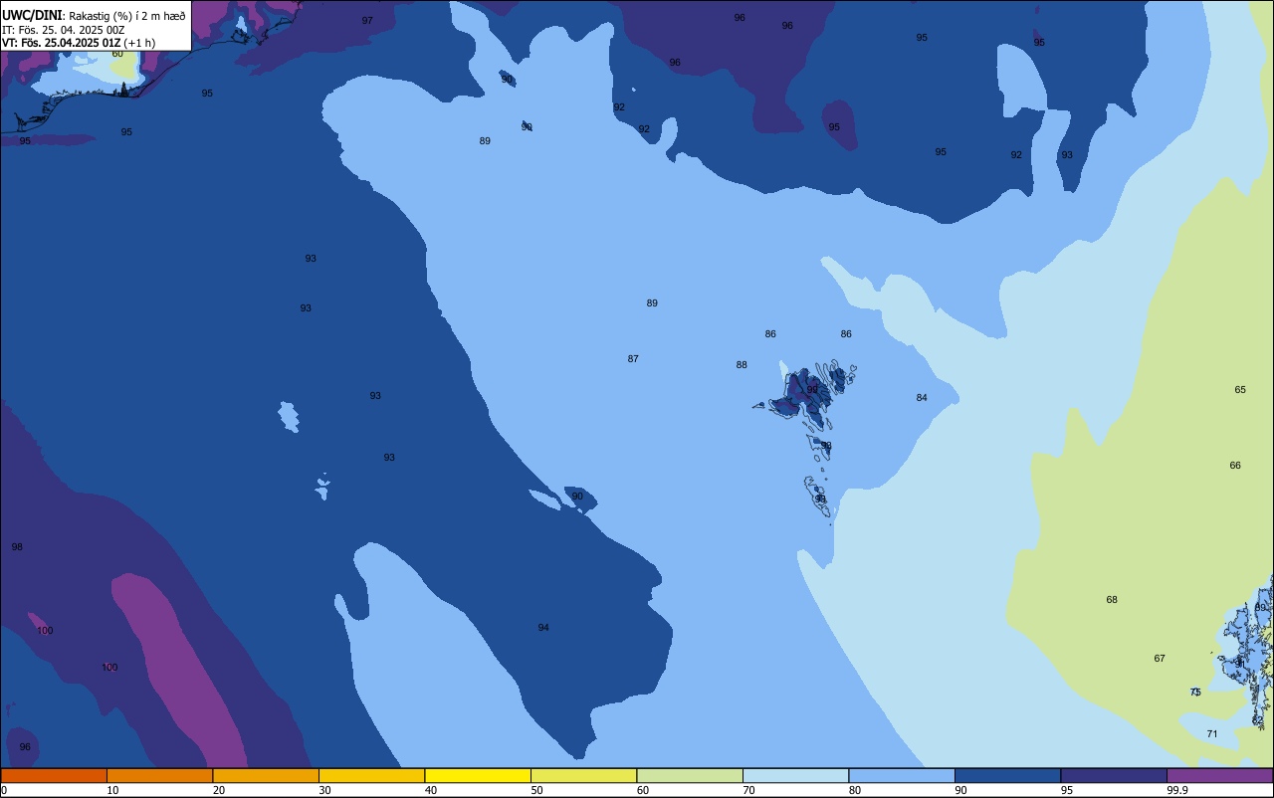Click the 0–10 dark orange legend swatch

[54, 775]
